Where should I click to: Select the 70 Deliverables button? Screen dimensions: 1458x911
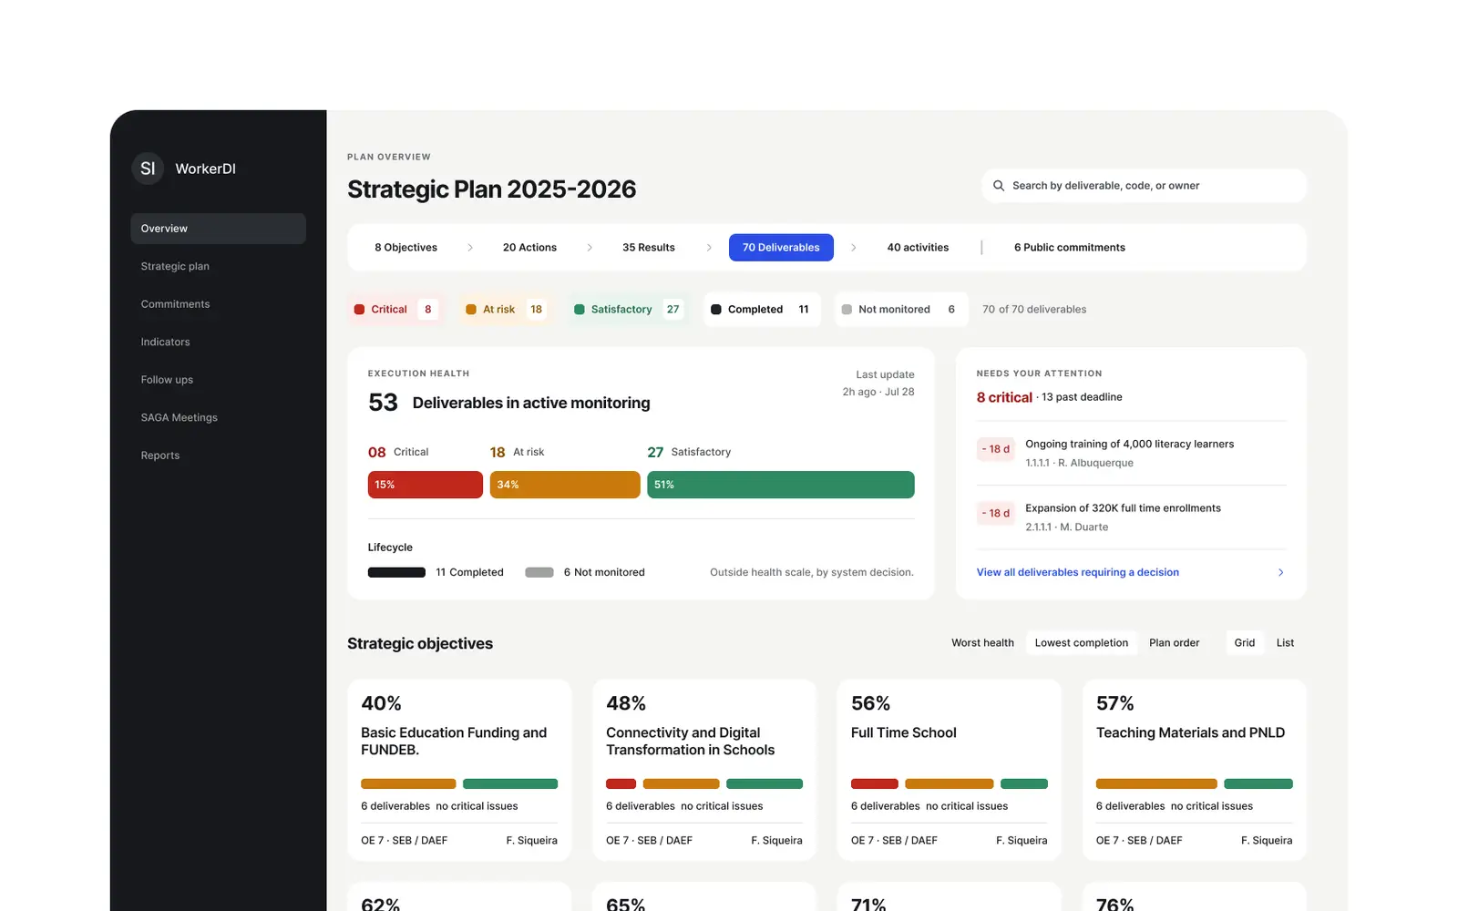click(x=781, y=248)
